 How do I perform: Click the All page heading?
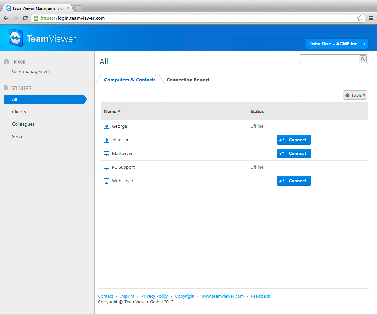pyautogui.click(x=104, y=61)
